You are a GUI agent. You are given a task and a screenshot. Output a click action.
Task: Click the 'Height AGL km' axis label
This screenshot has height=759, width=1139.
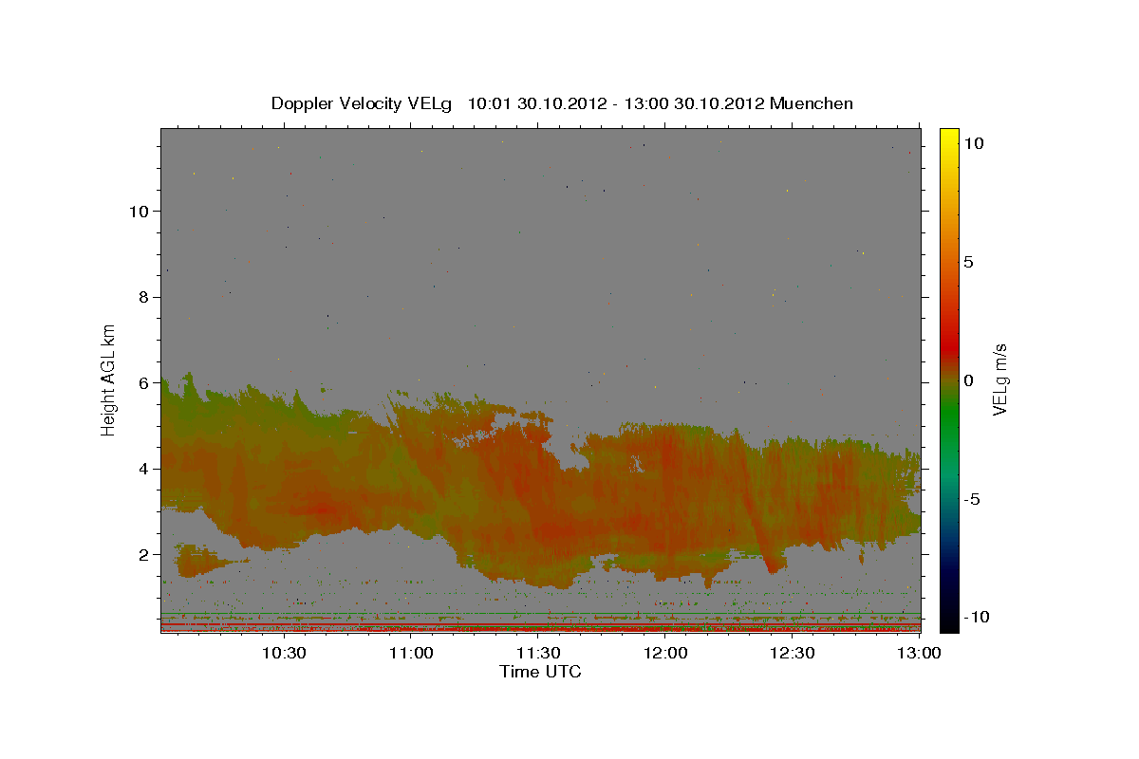click(109, 379)
